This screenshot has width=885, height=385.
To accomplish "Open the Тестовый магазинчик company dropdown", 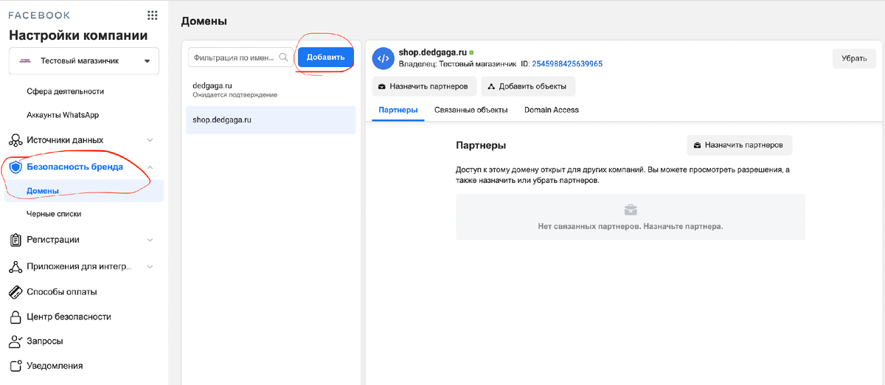I will pyautogui.click(x=83, y=61).
